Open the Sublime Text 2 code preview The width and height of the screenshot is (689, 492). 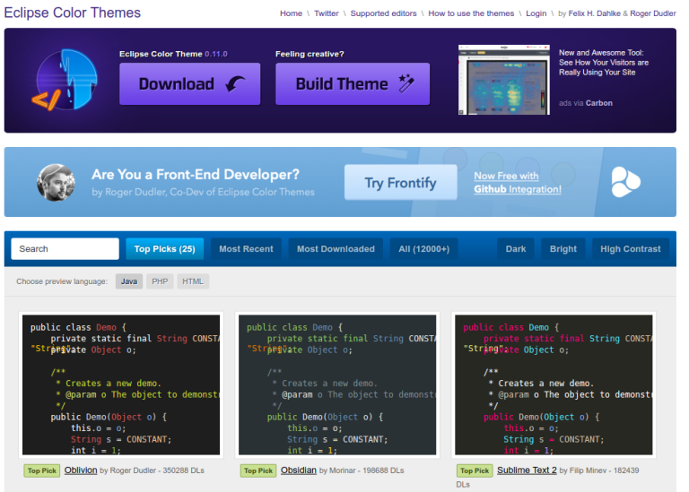pos(554,385)
